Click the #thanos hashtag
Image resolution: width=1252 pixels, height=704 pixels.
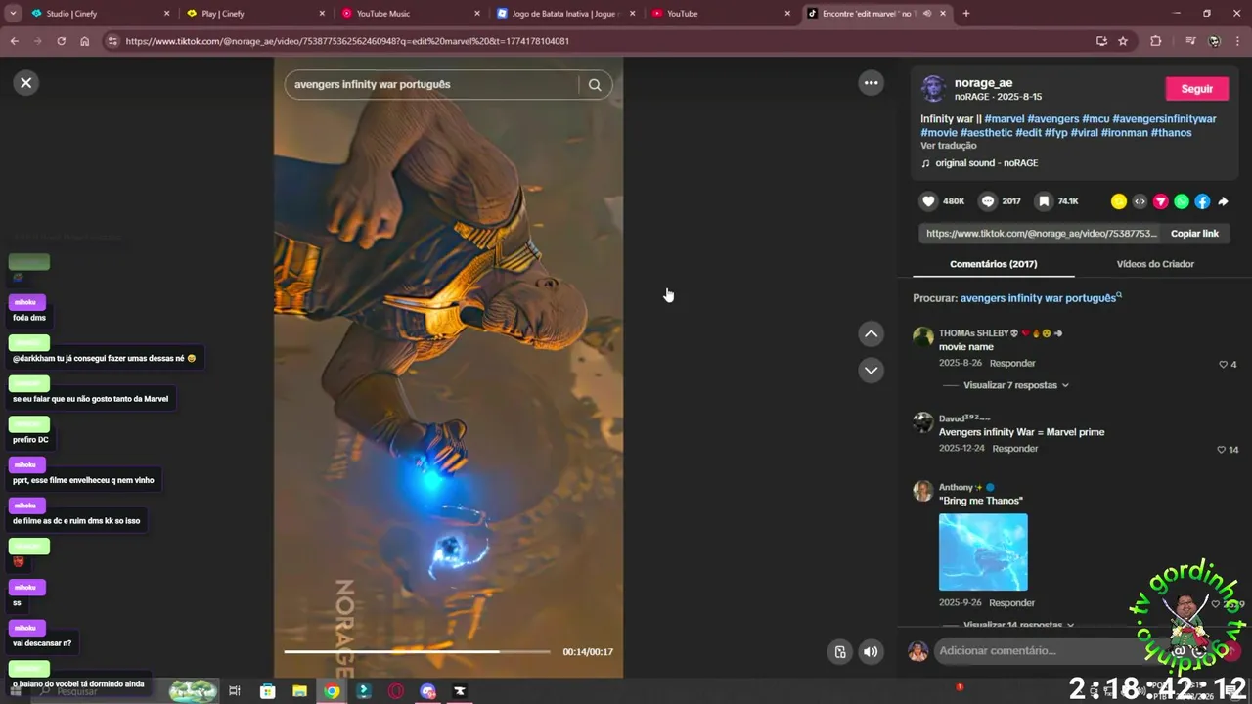tap(1171, 133)
